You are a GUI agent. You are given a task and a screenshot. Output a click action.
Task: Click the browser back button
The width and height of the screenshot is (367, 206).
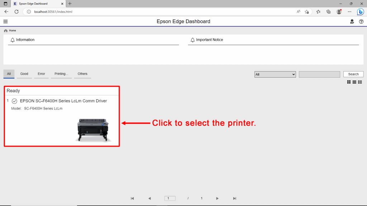pos(6,12)
